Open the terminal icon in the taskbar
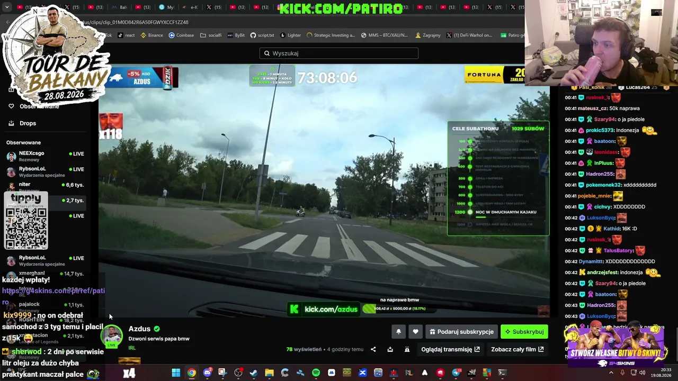The width and height of the screenshot is (678, 381). tap(502, 373)
